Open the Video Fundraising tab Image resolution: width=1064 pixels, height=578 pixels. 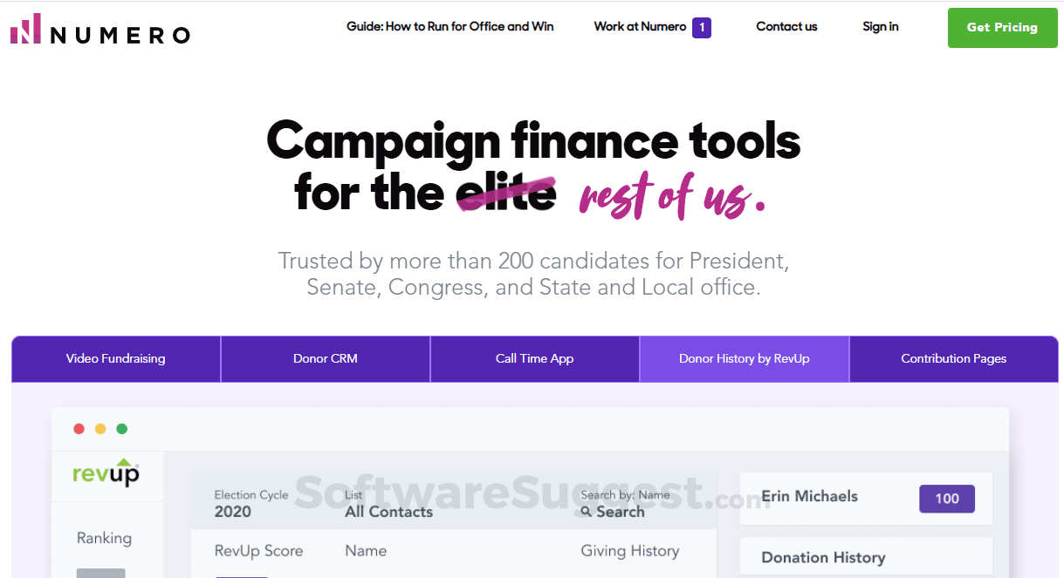coord(115,358)
